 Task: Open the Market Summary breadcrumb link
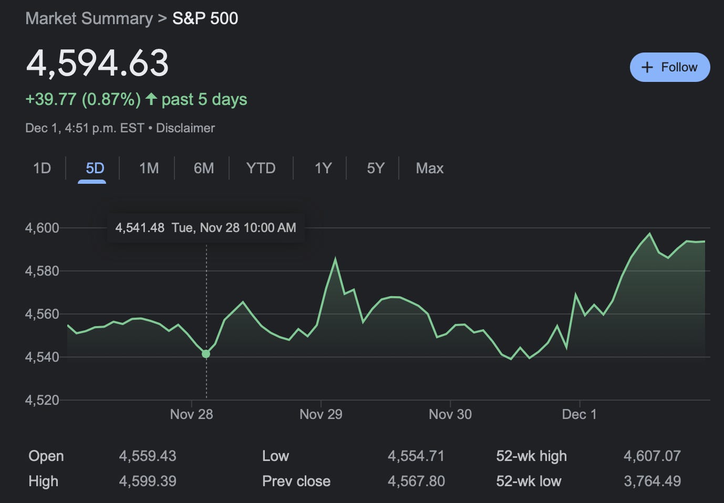[x=89, y=18]
